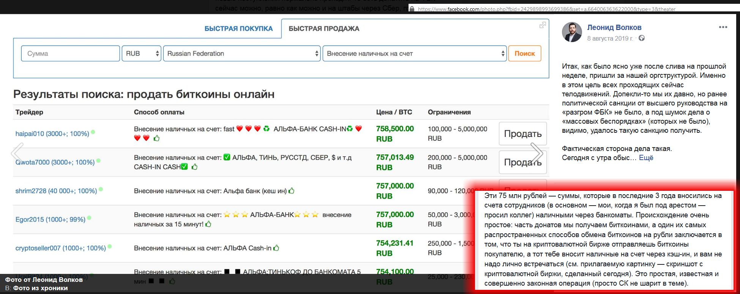Image resolution: width=740 pixels, height=294 pixels.
Task: Click the price 757,013.49 RUB
Action: click(x=395, y=162)
